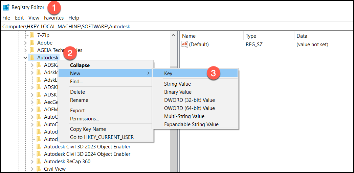
Task: Click Permissions... in the context menu
Action: [x=84, y=118]
